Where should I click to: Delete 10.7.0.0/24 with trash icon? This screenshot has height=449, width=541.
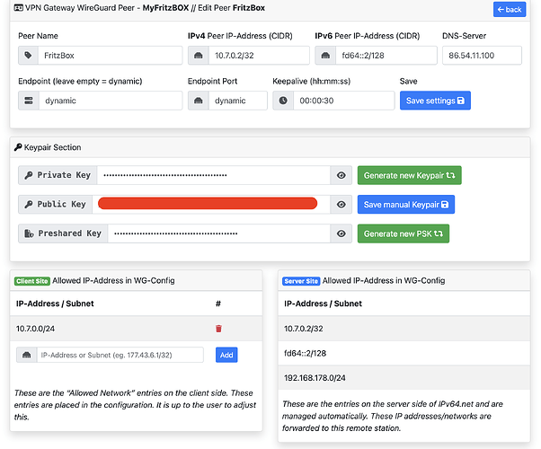(218, 329)
